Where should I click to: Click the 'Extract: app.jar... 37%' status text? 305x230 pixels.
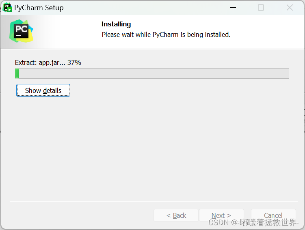click(x=48, y=62)
